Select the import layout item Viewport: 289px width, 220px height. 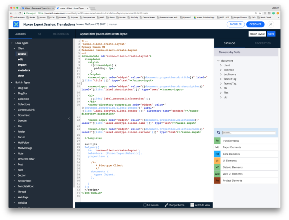(x=22, y=65)
